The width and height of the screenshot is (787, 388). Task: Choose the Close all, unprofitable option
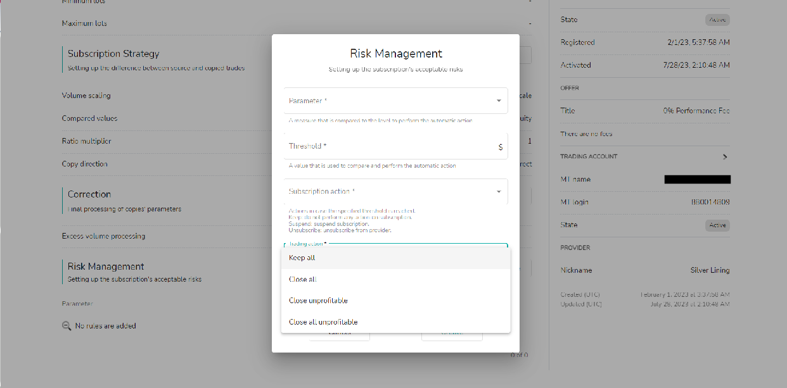[395, 322]
